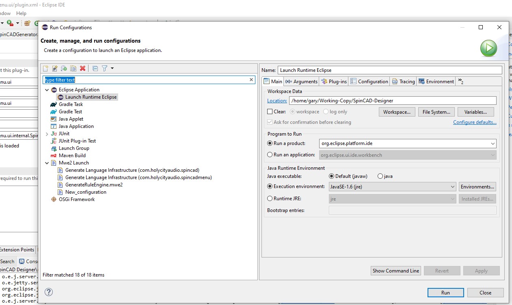Open the filter options dropdown arrow

point(112,69)
